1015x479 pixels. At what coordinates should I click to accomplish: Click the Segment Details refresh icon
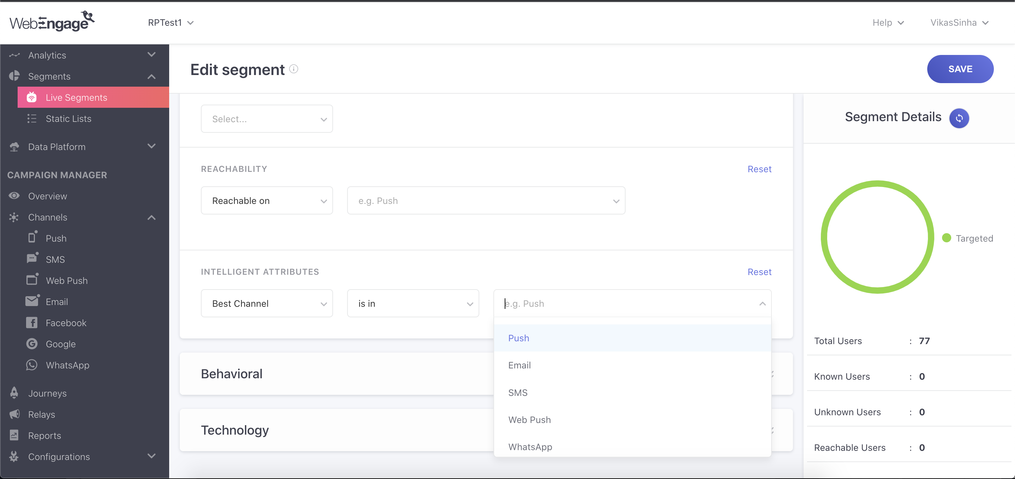959,118
